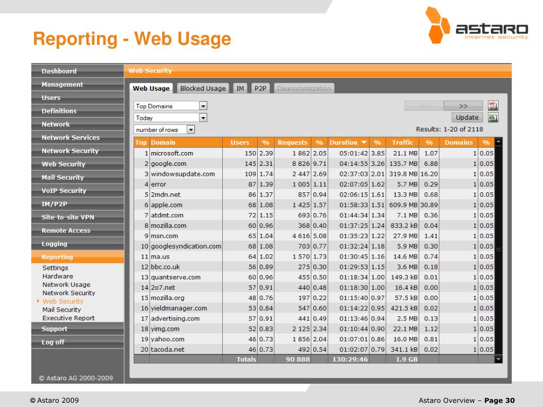Switch to the Web Usage tab
Viewport: 543px width, 407px height.
[x=151, y=89]
